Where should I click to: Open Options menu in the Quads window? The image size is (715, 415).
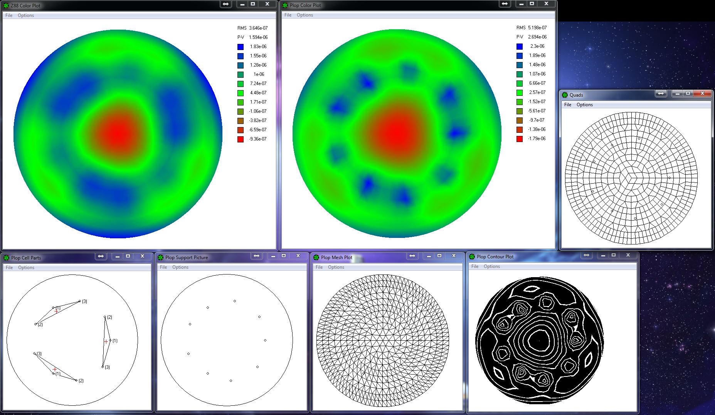point(584,105)
